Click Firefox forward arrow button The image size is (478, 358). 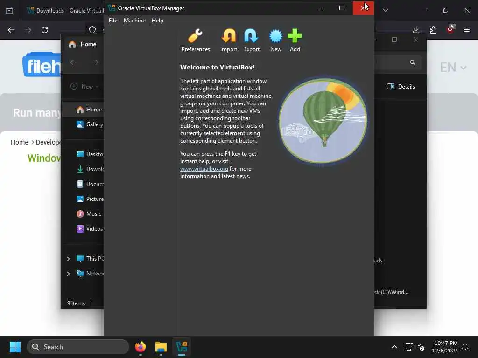coord(28,30)
